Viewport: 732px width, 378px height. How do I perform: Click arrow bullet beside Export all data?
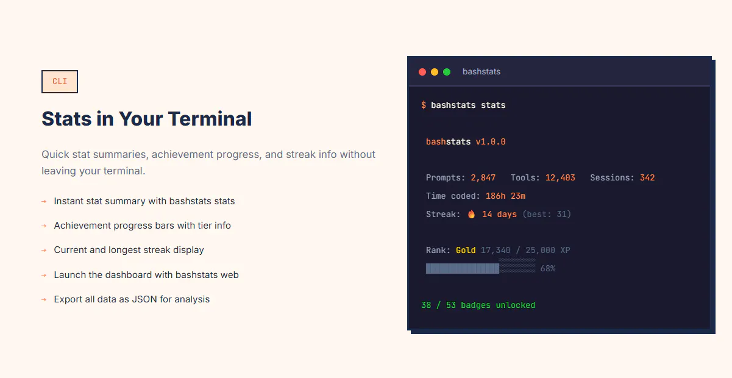tap(44, 299)
